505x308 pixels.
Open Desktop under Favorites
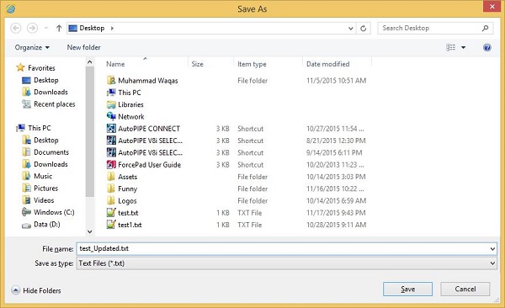coord(46,80)
